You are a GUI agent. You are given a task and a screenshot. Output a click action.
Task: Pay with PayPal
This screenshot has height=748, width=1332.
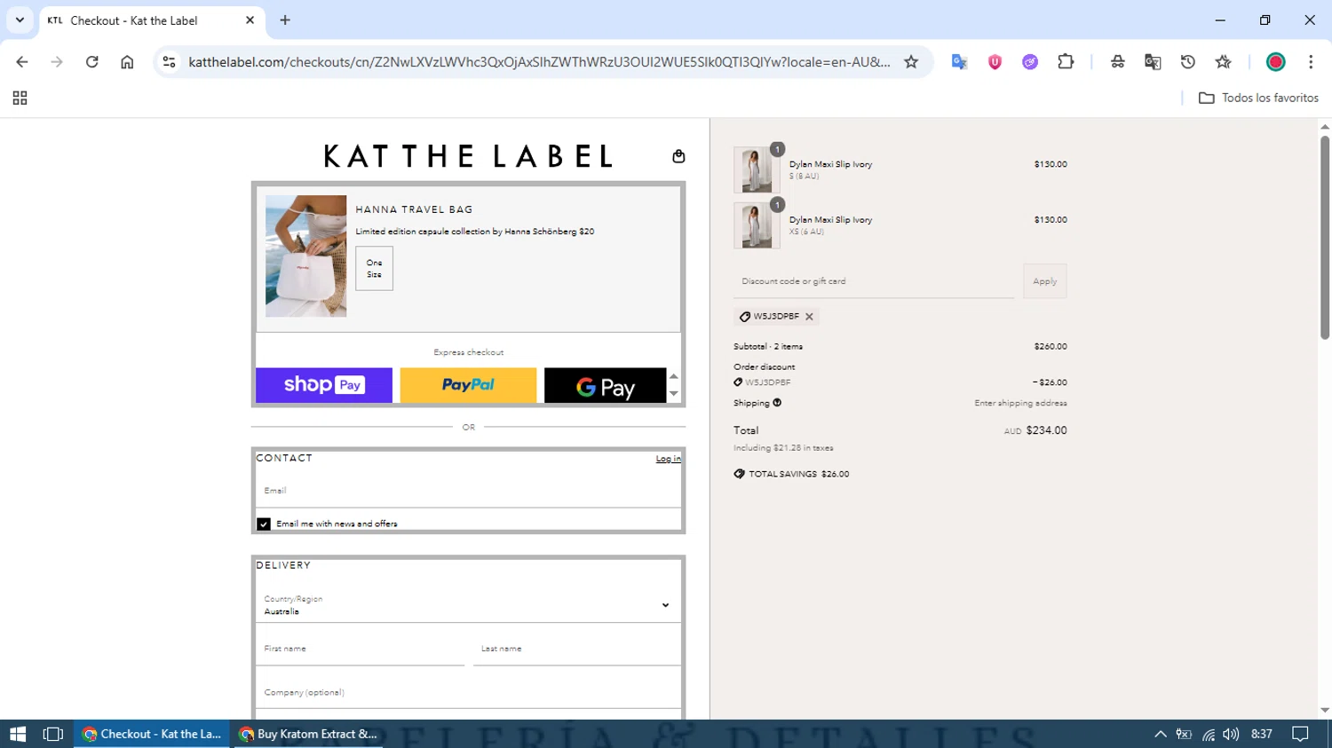pos(468,385)
